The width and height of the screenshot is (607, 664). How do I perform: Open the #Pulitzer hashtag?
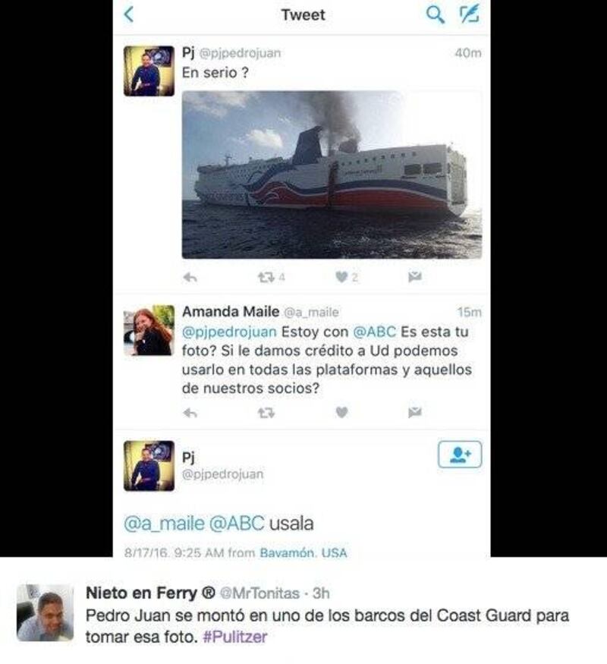tap(235, 637)
